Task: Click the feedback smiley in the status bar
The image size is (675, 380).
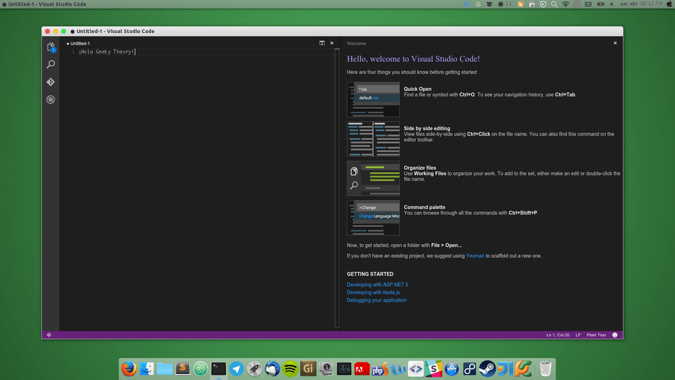Action: point(614,334)
